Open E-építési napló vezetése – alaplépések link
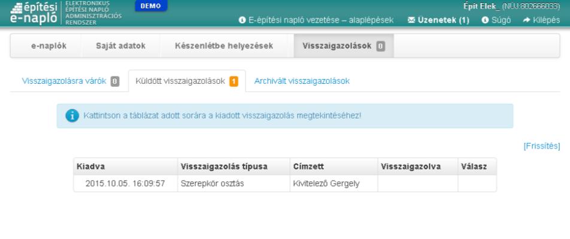Image resolution: width=570 pixels, height=239 pixels. (321, 20)
